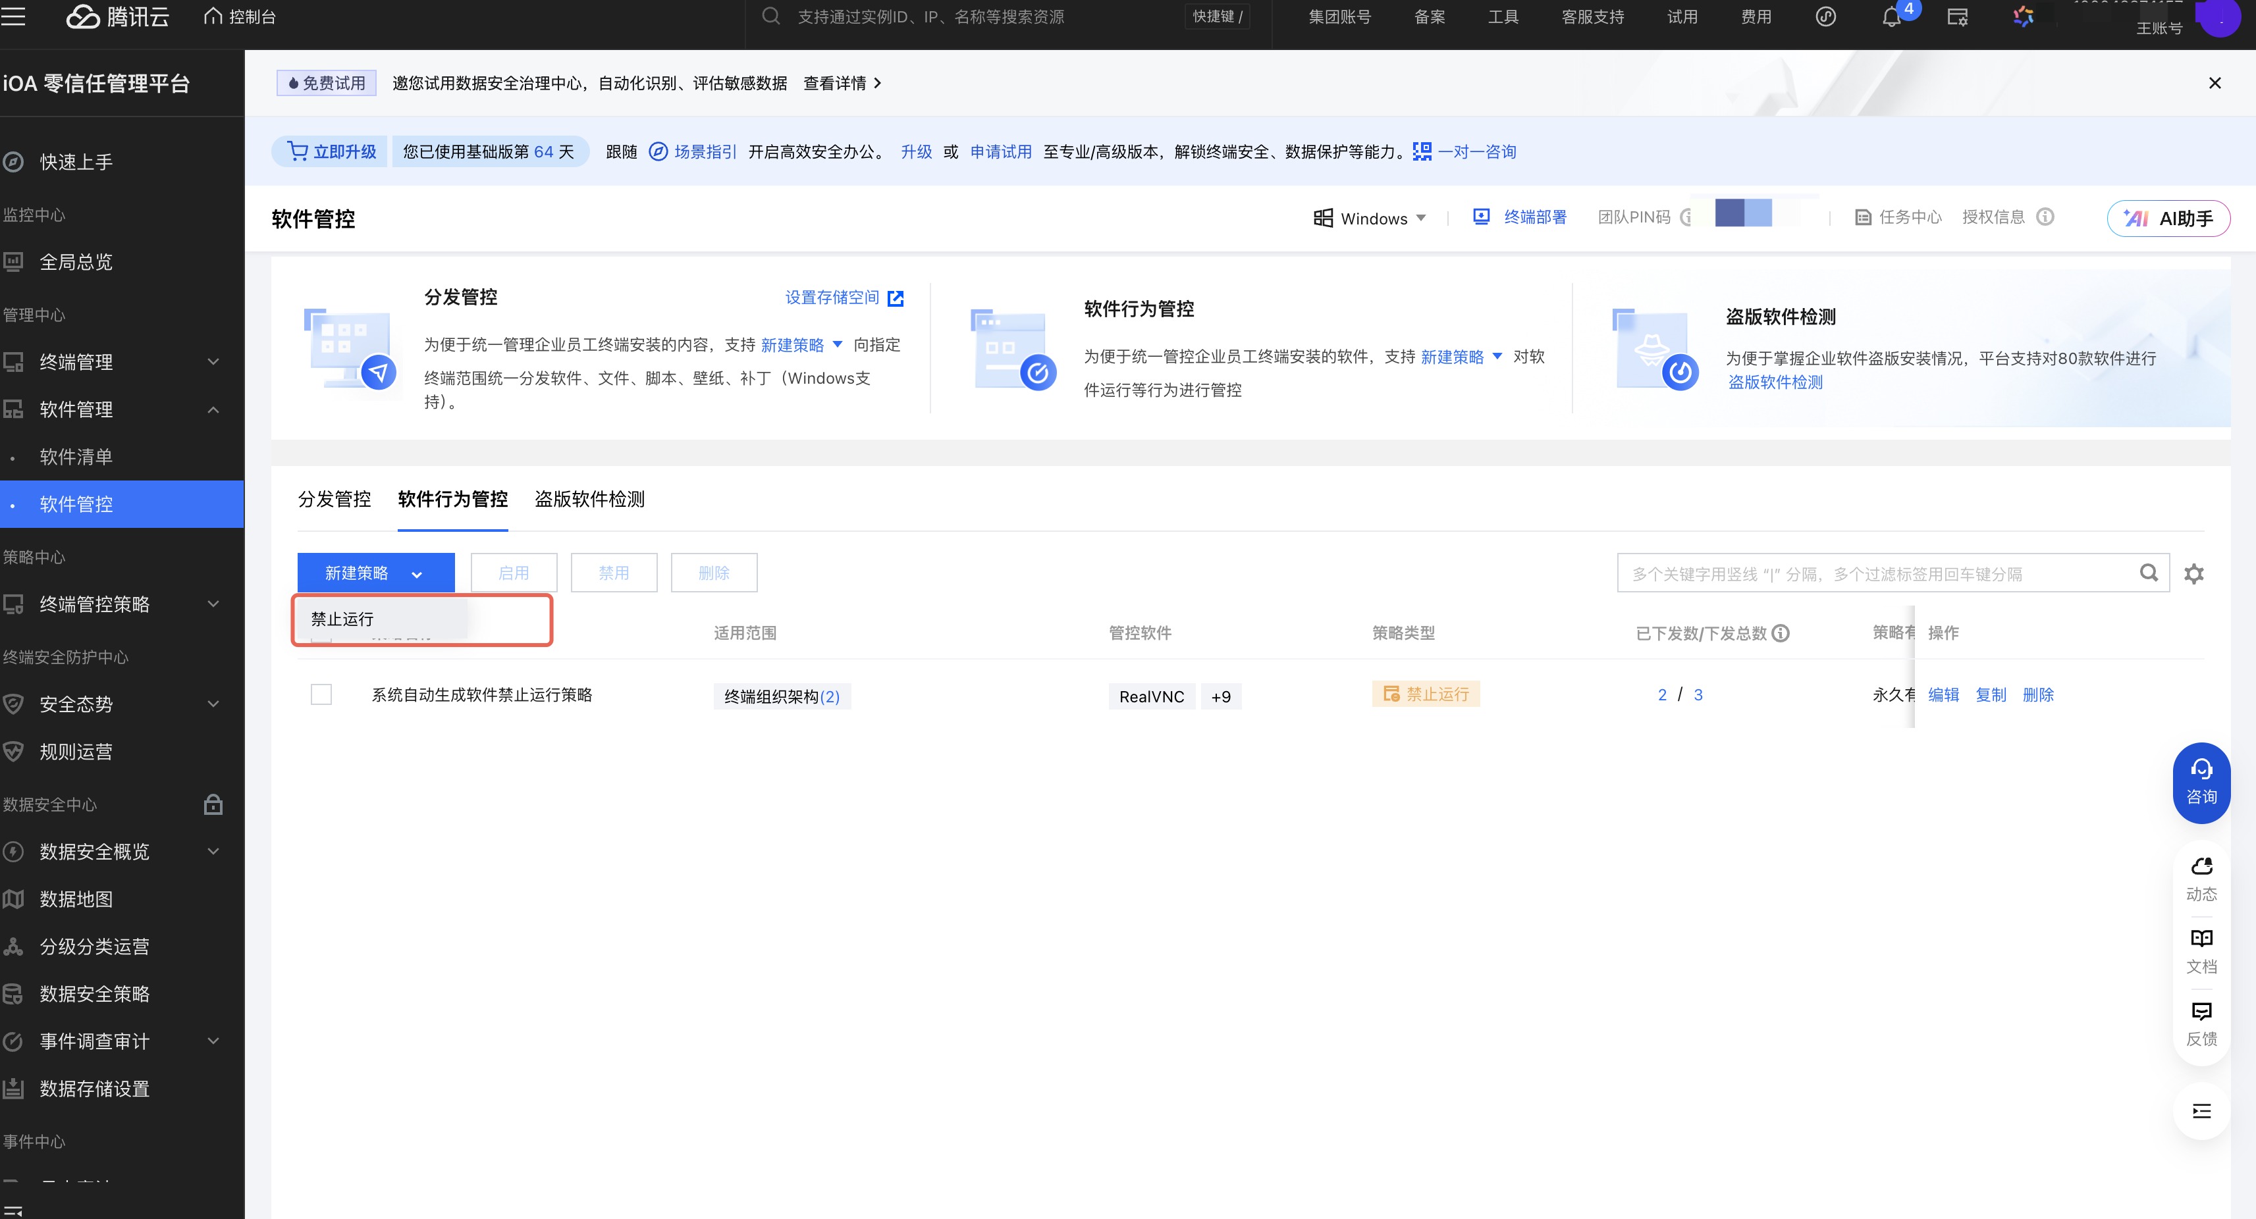This screenshot has height=1219, width=2256.
Task: Click the search magnifier in filter box
Action: click(x=2148, y=573)
